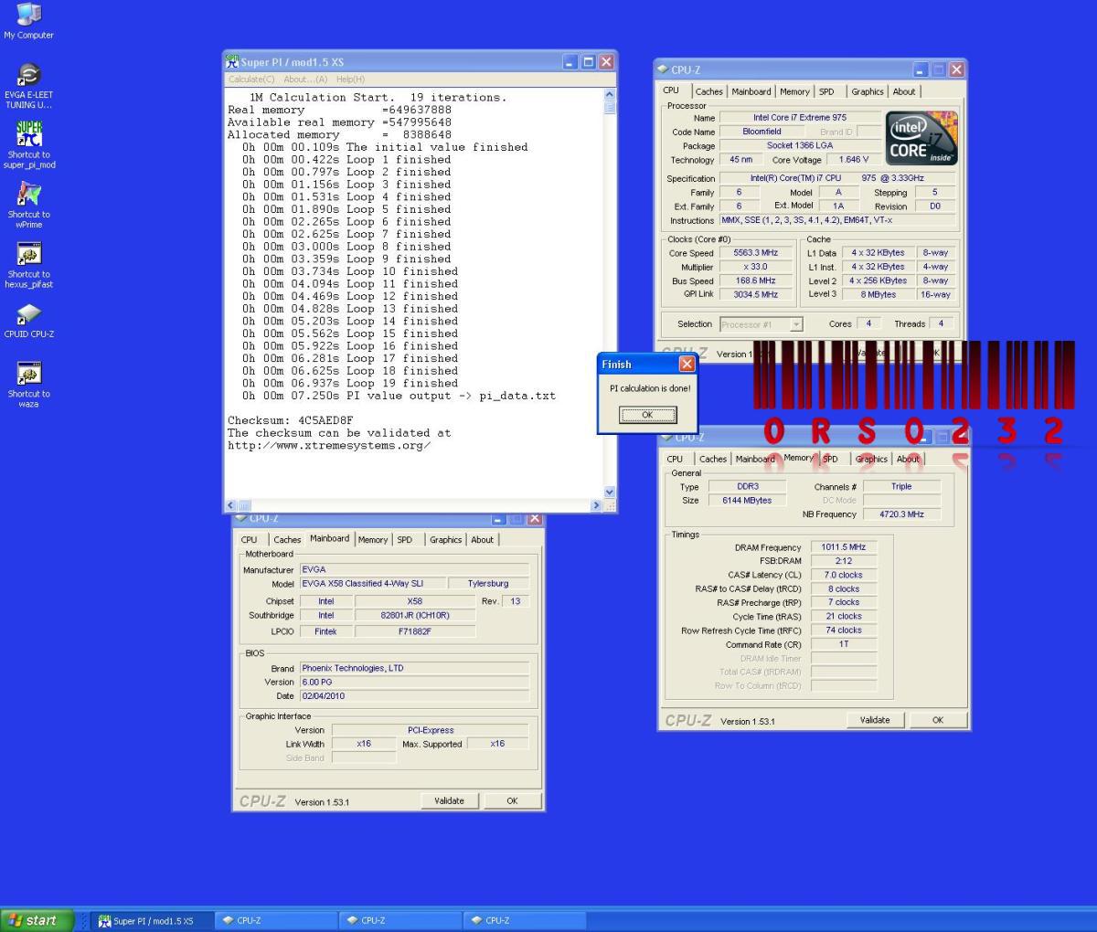1097x932 pixels.
Task: Click Southbridge 82801JR (ICH10R) field
Action: (415, 615)
